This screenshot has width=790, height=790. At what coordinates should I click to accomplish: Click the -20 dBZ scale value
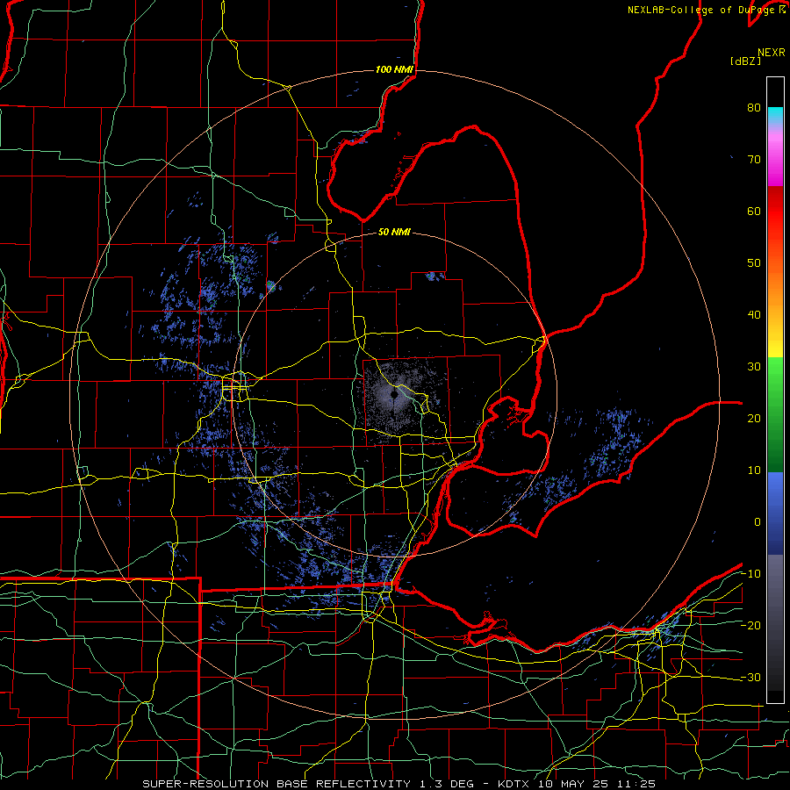[x=750, y=626]
